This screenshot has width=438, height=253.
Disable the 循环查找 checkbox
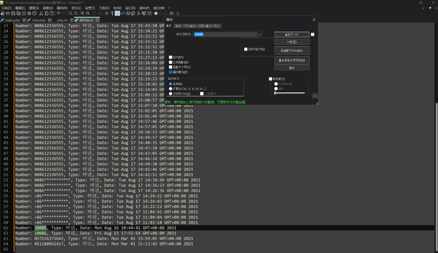(170, 72)
